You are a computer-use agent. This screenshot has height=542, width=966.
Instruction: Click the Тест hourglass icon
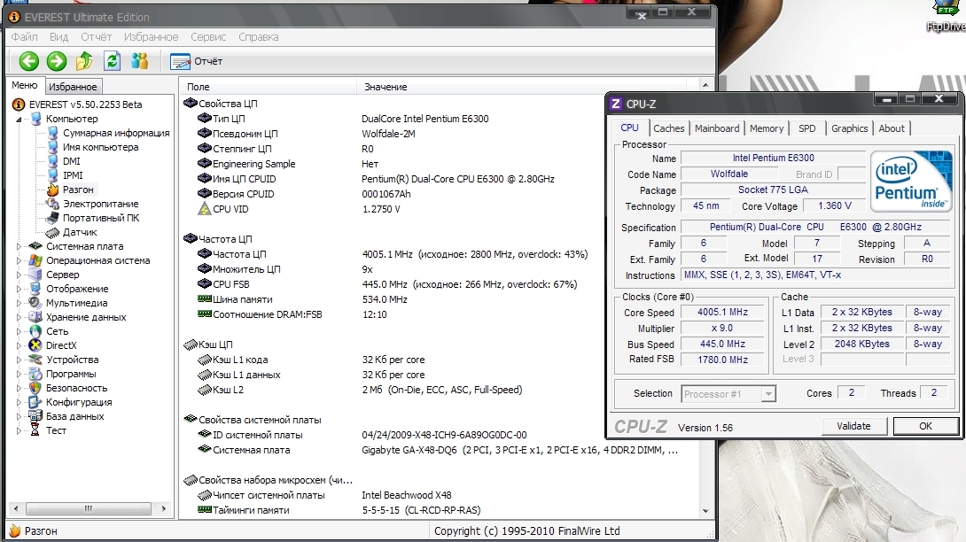pos(35,430)
